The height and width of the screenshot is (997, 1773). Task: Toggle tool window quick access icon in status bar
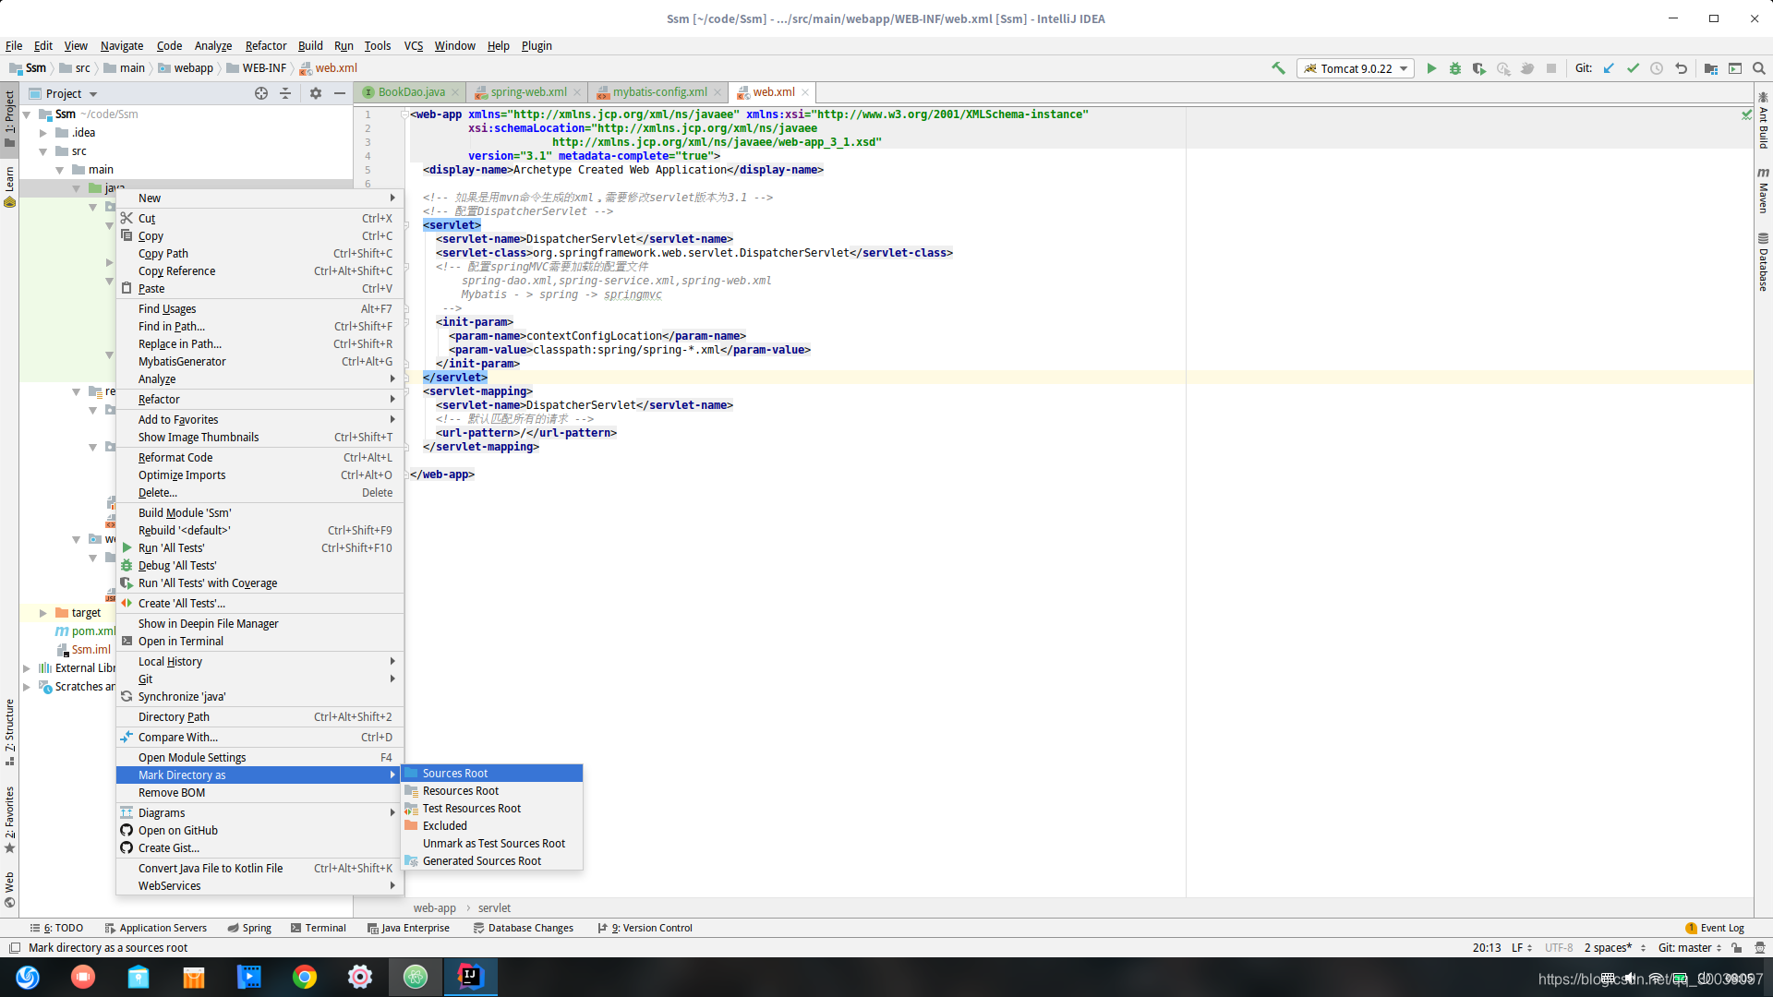[x=14, y=947]
